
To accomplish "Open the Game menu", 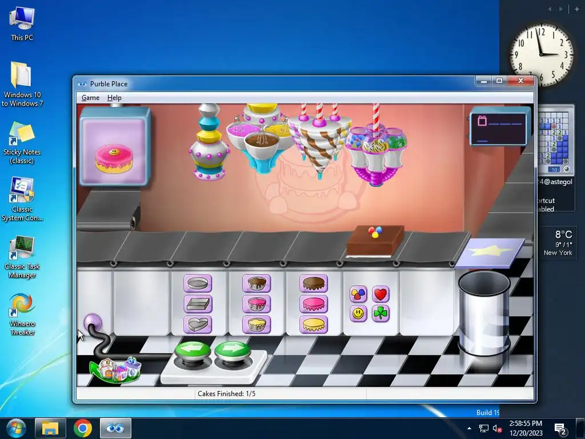I will click(91, 98).
